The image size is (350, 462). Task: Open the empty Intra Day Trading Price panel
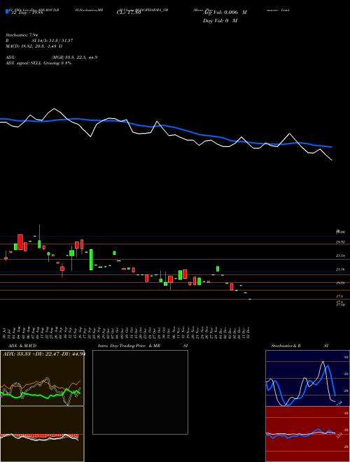tap(140, 392)
